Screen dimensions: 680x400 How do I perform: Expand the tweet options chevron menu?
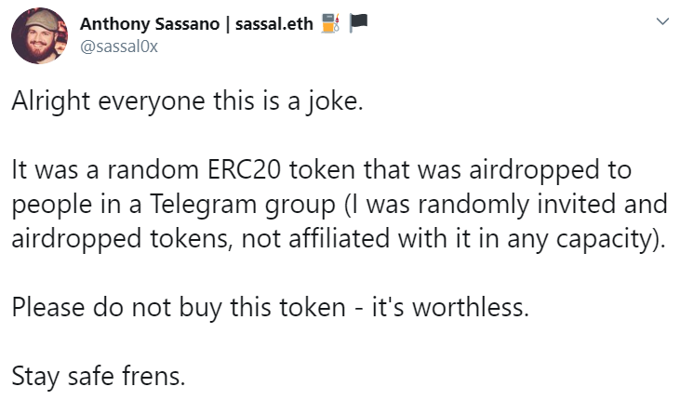coord(662,21)
